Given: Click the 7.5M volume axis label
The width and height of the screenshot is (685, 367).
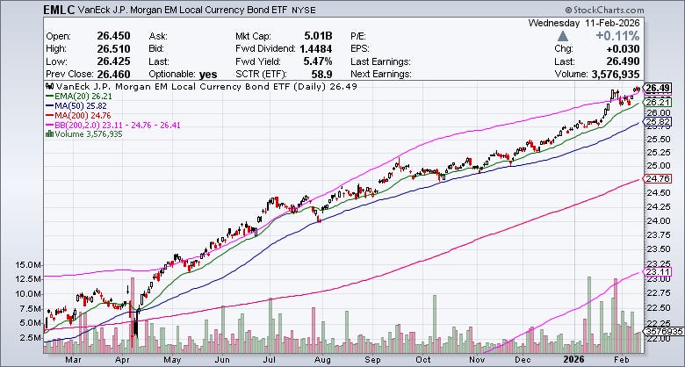Looking at the screenshot, I should tap(32, 308).
